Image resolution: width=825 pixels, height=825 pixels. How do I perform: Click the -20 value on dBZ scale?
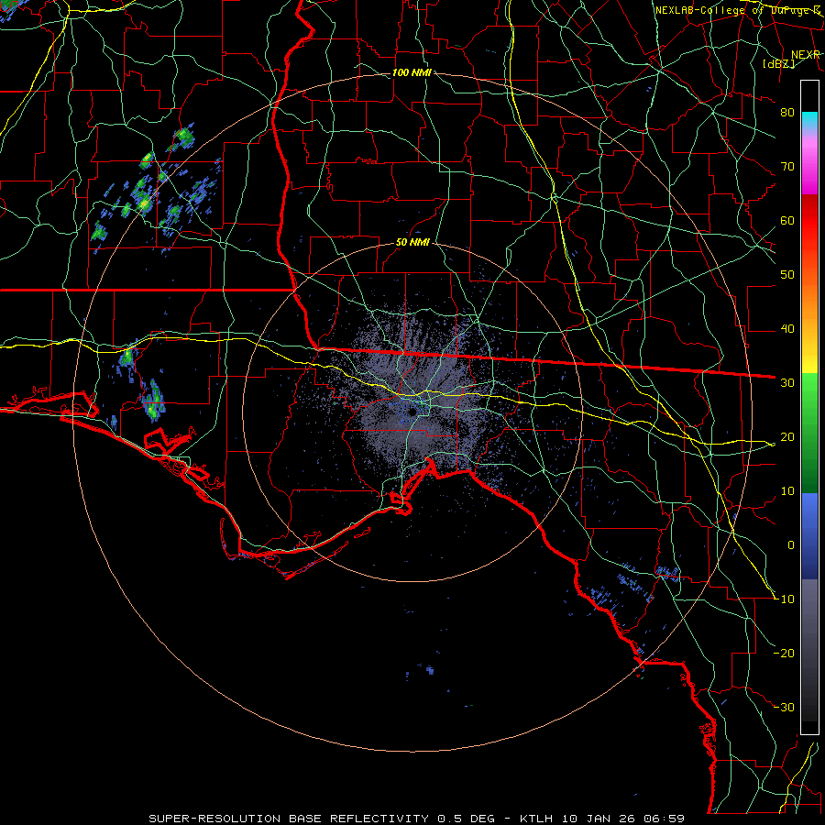(x=784, y=653)
